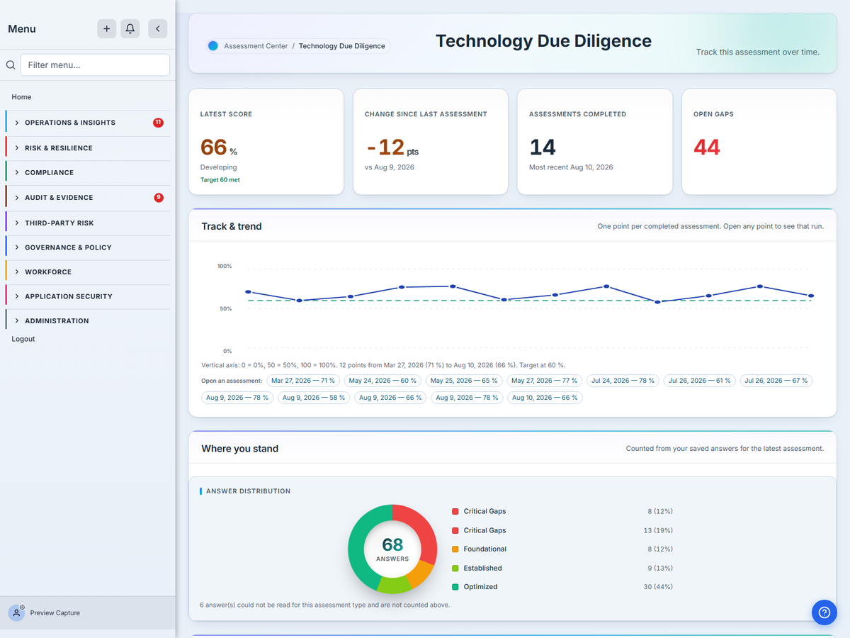
Task: Click the Where you stand heading
Action: click(239, 449)
